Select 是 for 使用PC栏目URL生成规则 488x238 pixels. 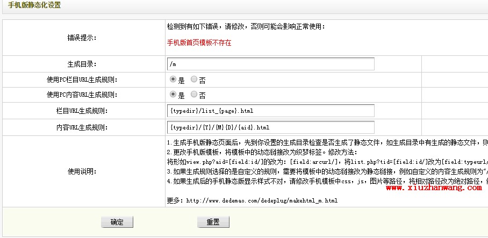[173, 80]
